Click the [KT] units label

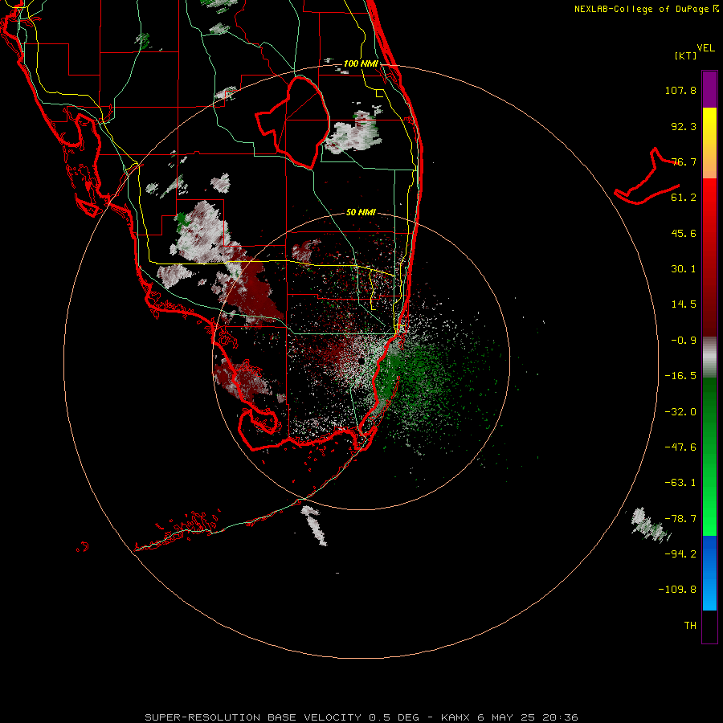[686, 55]
